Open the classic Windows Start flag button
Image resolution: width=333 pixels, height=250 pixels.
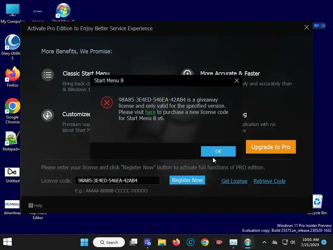[x=7, y=242]
